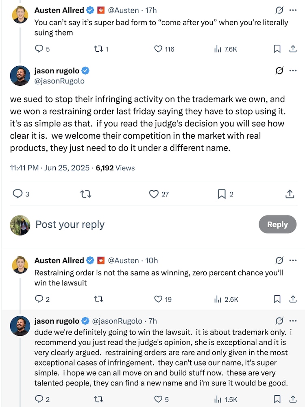Click Grok icon on jason rugolo's main post

pyautogui.click(x=279, y=71)
